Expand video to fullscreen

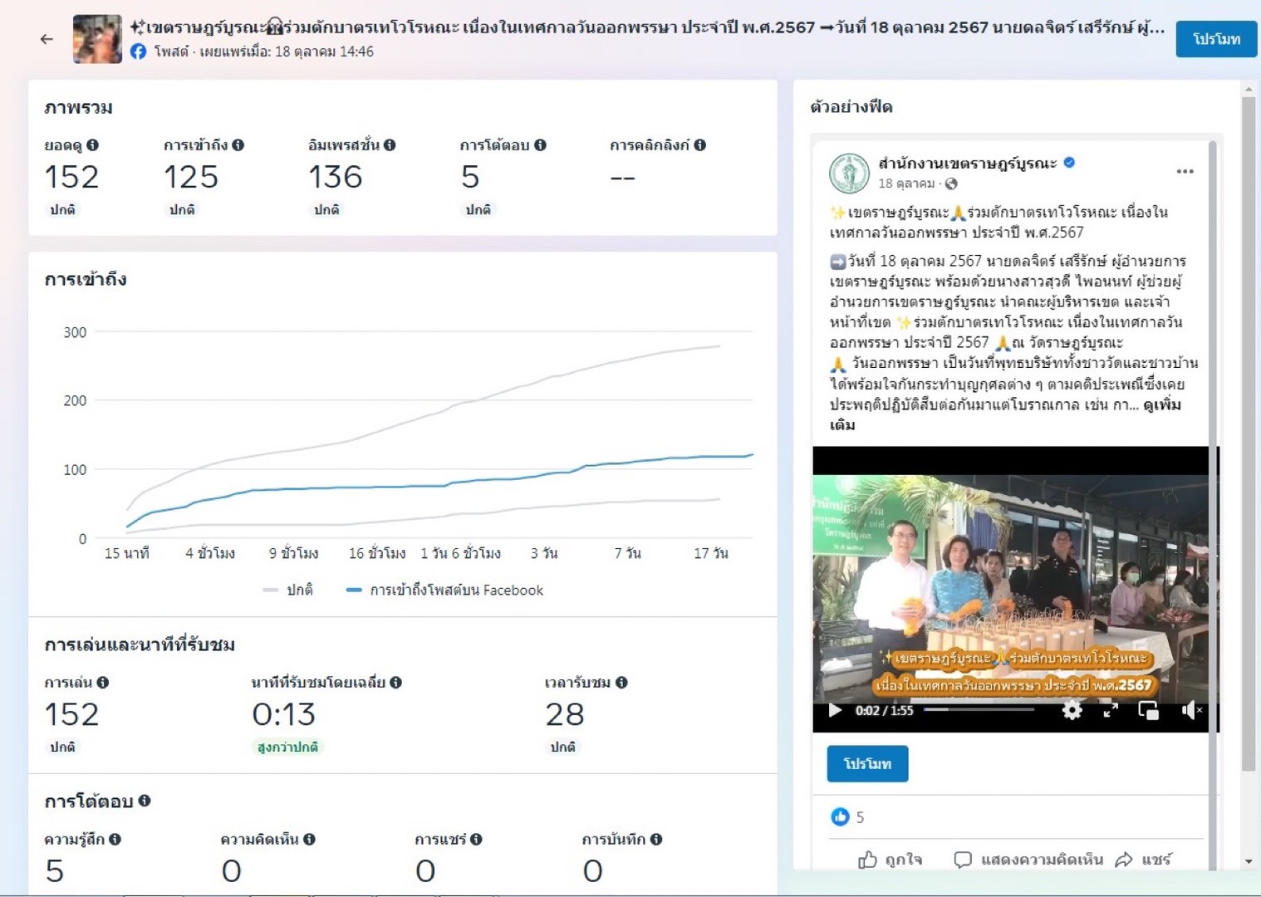(1111, 710)
